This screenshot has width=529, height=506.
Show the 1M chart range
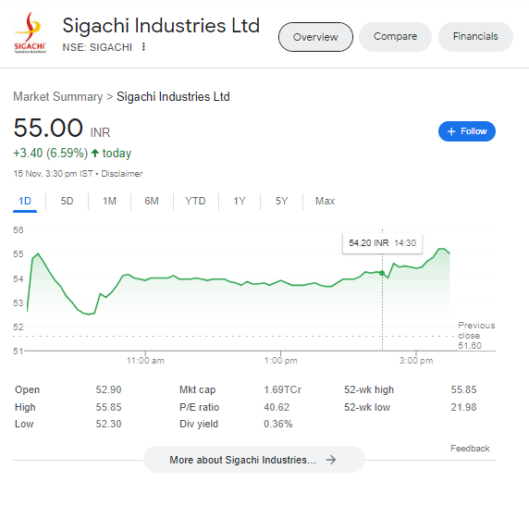tap(109, 201)
